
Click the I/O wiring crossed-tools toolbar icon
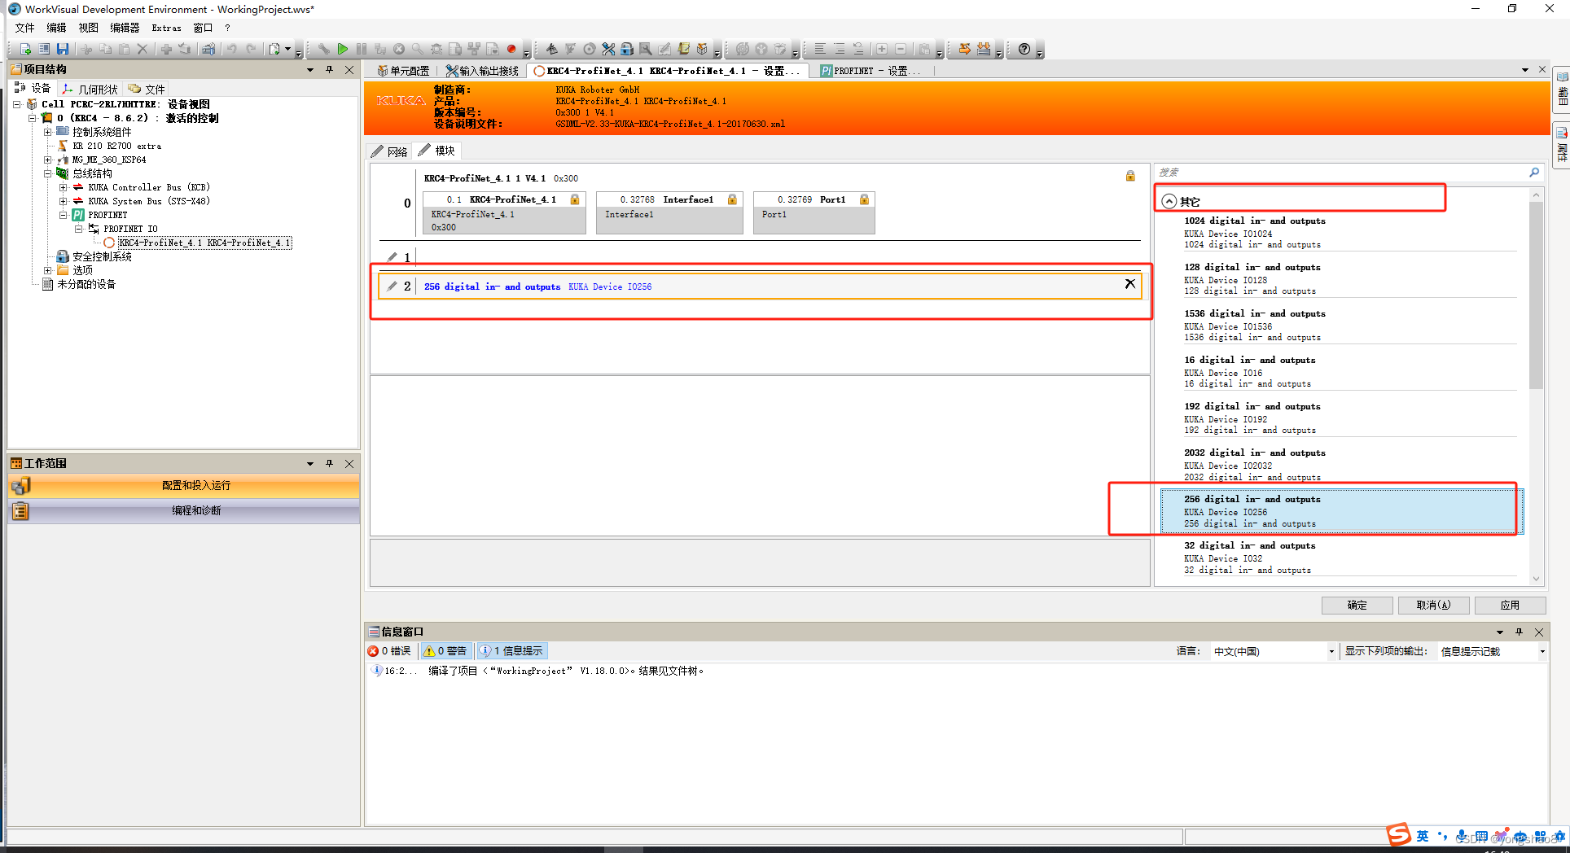608,49
